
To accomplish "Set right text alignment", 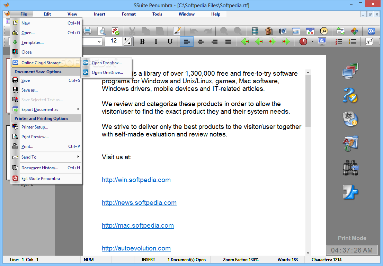I will 214,42.
